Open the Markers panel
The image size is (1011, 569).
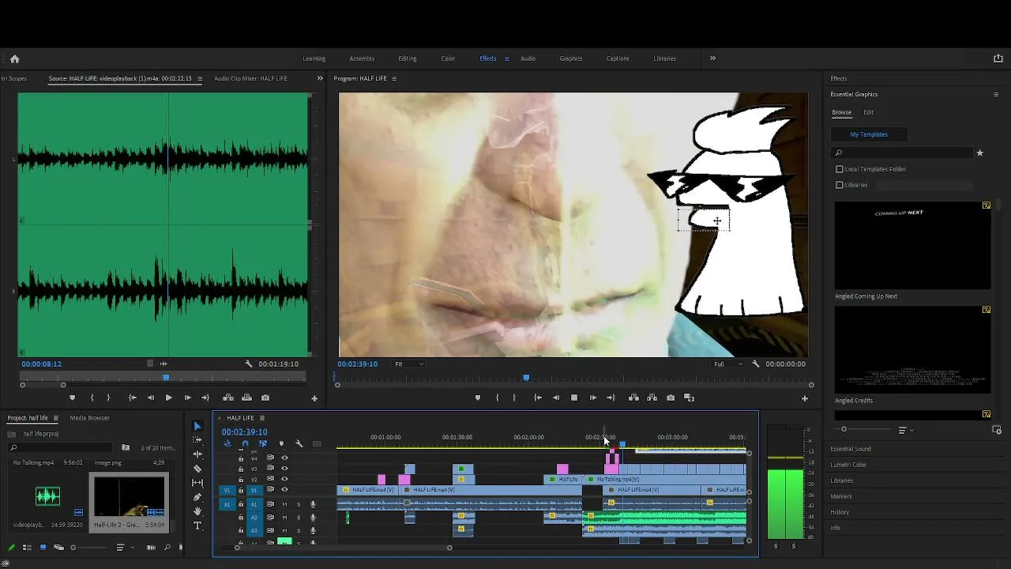(x=841, y=496)
